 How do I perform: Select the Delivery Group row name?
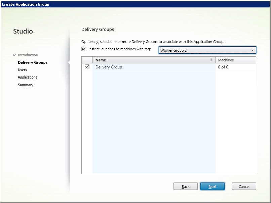coord(109,67)
